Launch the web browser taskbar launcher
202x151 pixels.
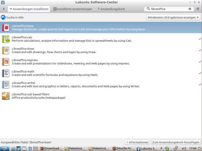tap(19, 149)
